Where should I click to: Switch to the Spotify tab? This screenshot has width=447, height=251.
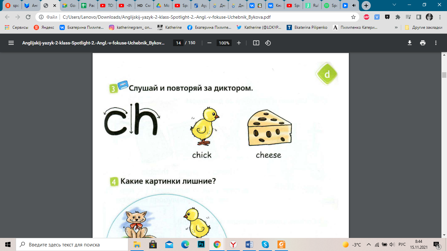331,6
